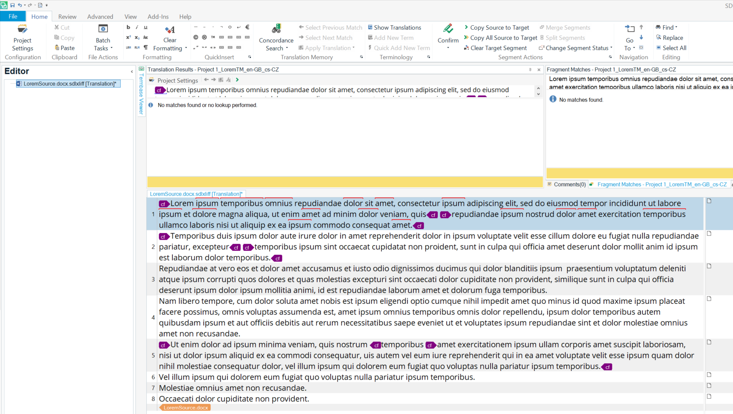Switch to the Review tab
Screen dimensions: 733x414
[x=67, y=17]
